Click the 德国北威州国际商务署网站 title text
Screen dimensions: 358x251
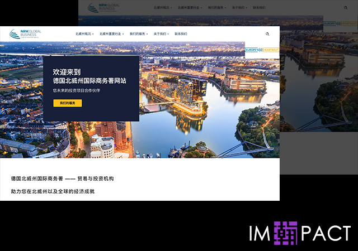coord(89,81)
